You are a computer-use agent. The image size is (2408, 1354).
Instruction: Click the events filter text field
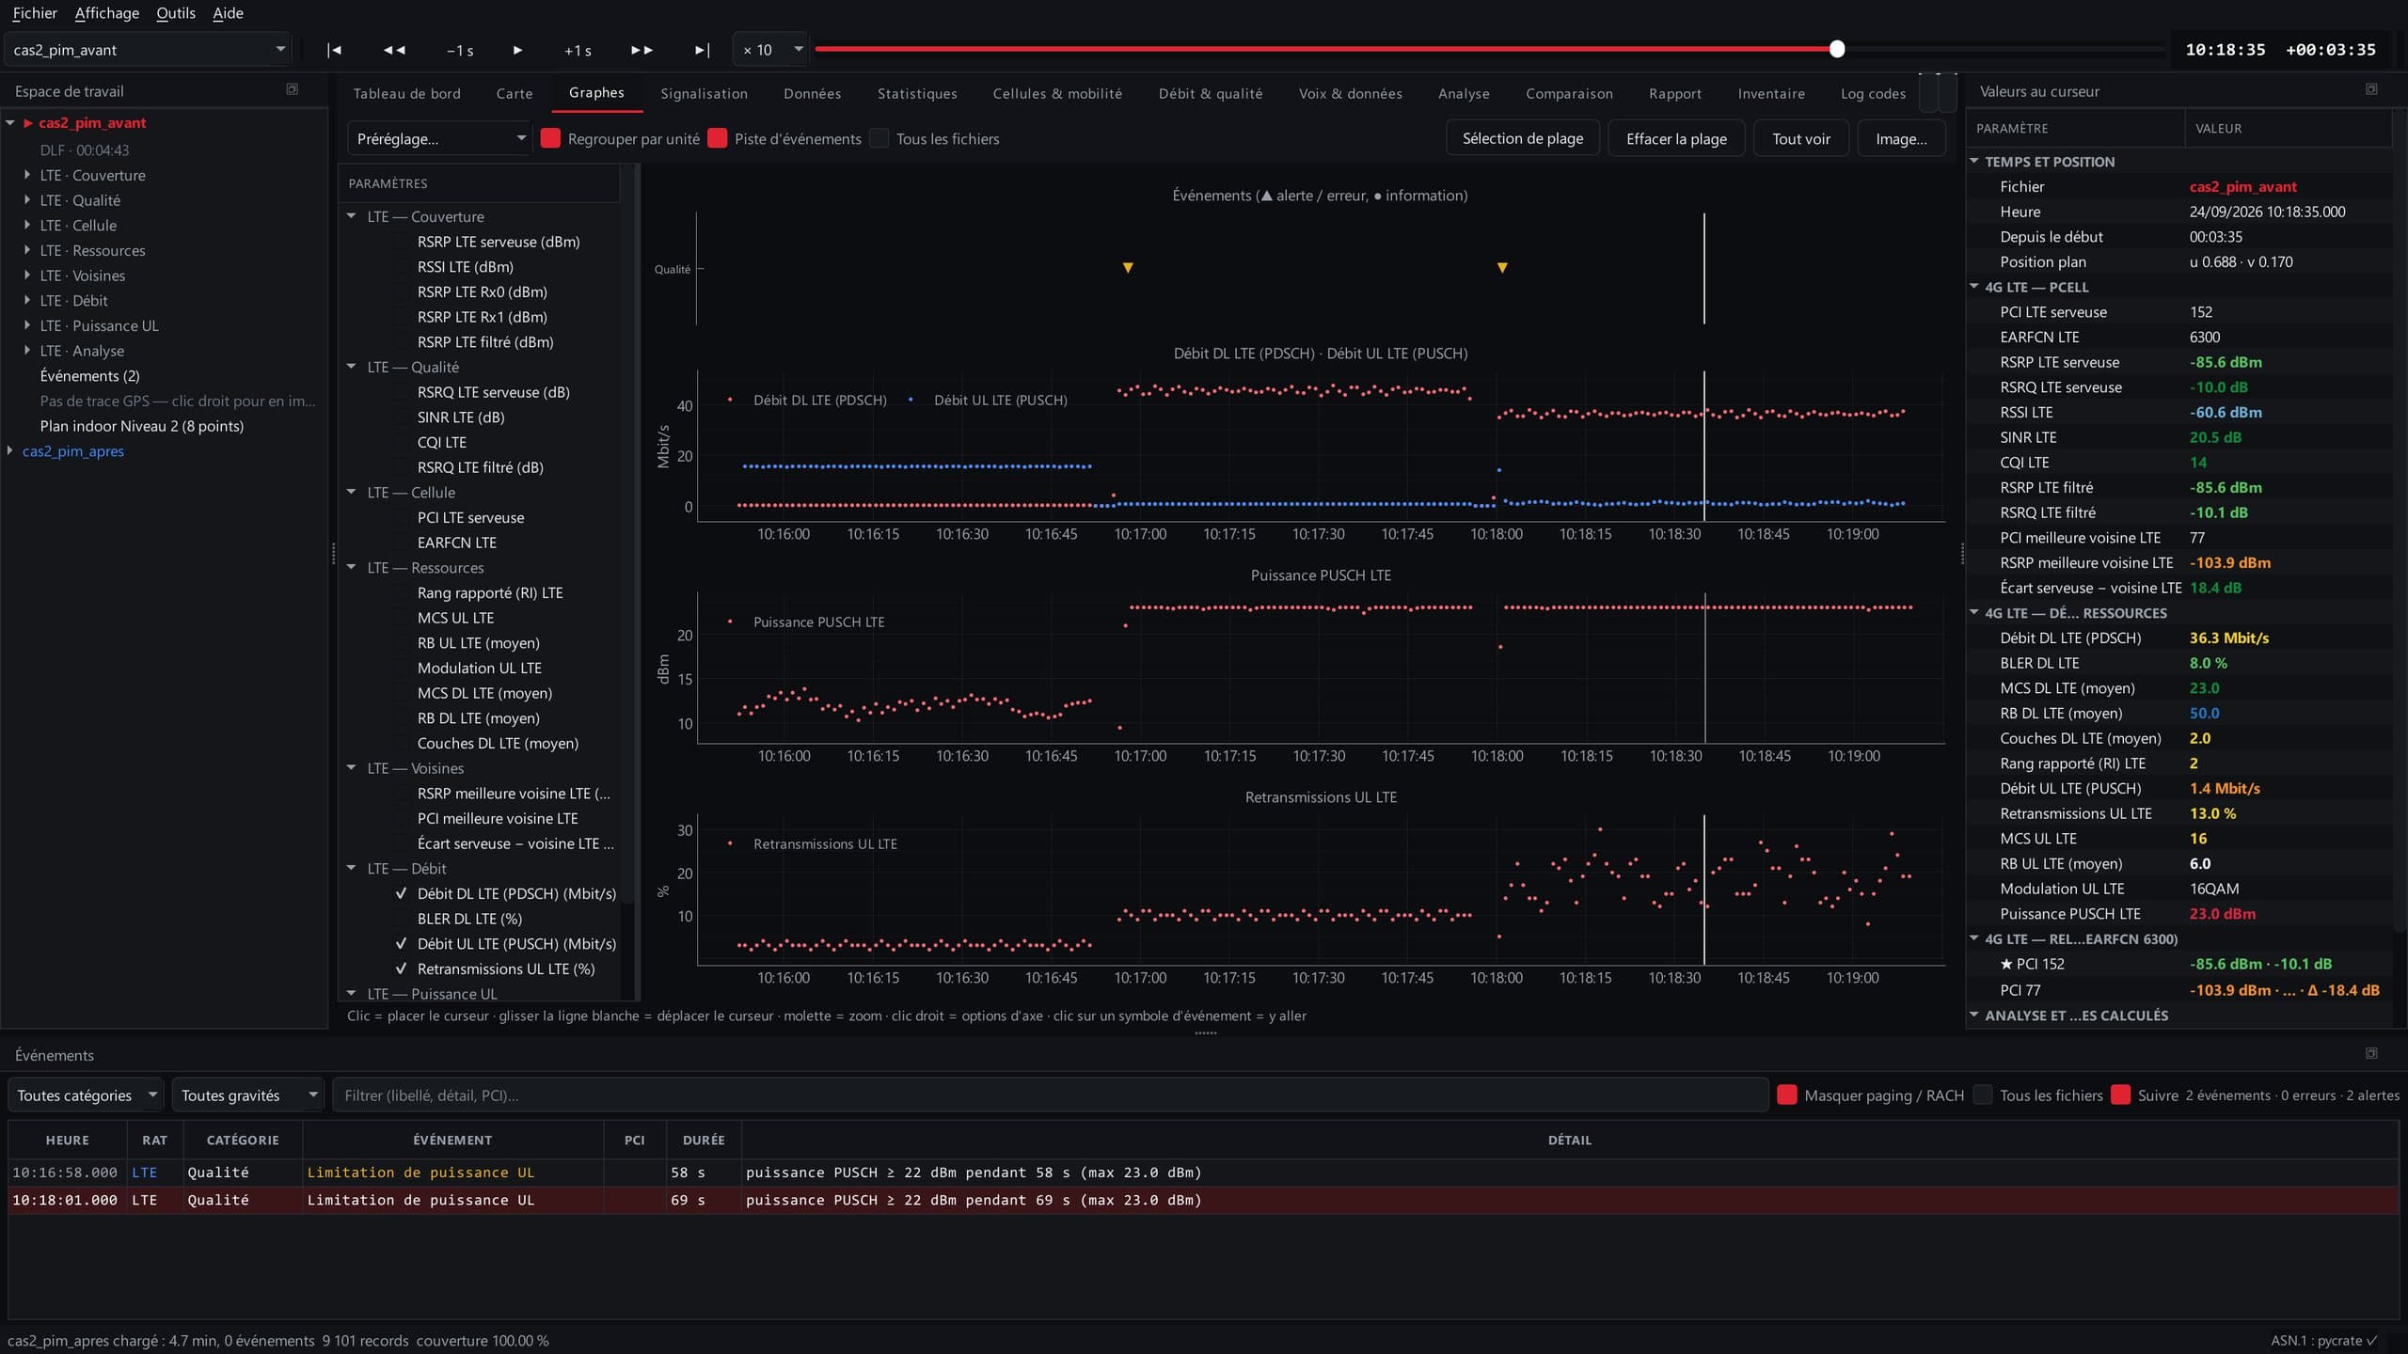[1051, 1094]
